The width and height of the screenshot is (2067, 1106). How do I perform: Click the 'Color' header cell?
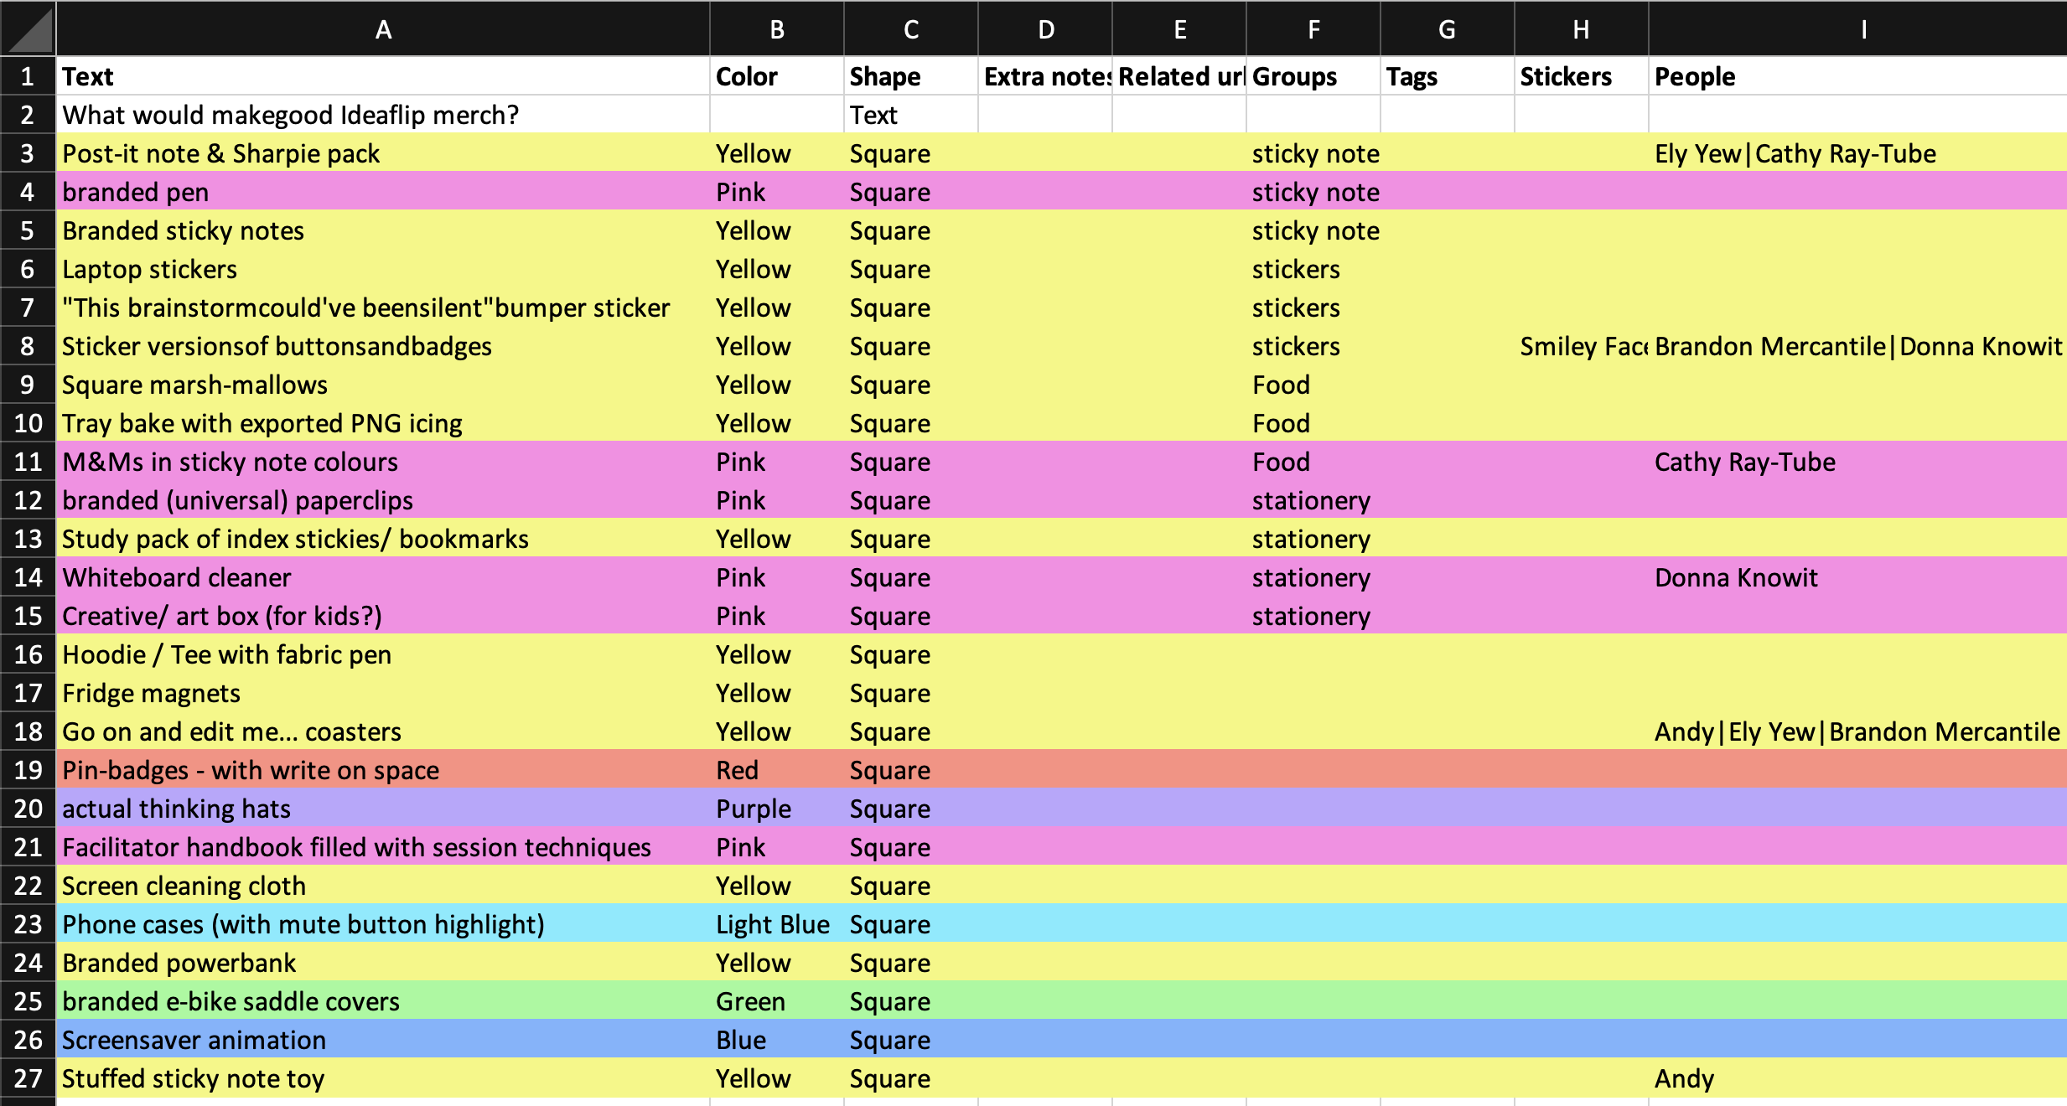tap(777, 76)
